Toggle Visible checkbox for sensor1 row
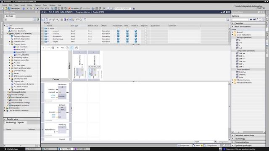The image size is (269, 151). tap(136, 31)
